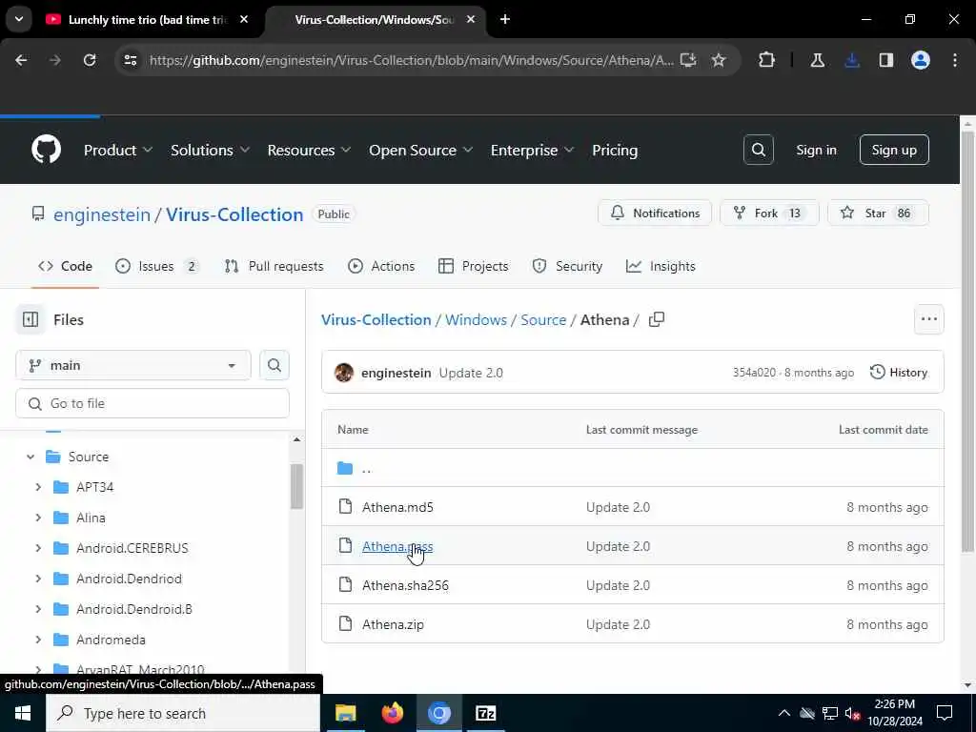Switch to the Actions tab
The width and height of the screenshot is (976, 732).
pos(381,266)
